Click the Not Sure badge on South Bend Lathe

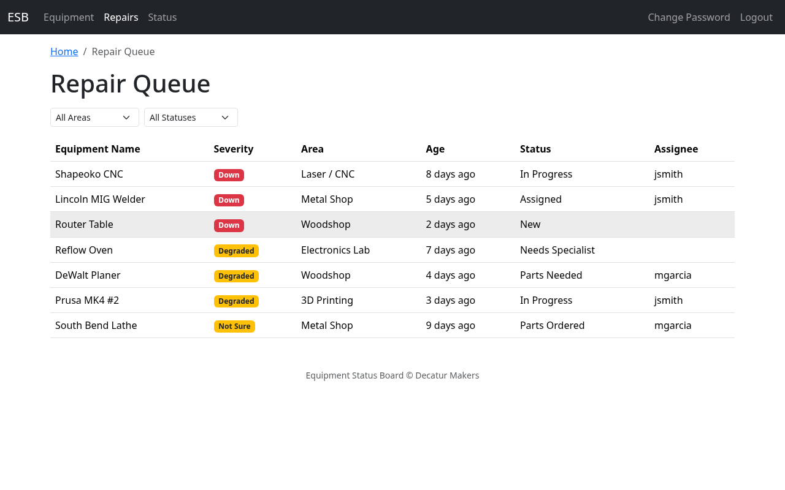tap(234, 326)
